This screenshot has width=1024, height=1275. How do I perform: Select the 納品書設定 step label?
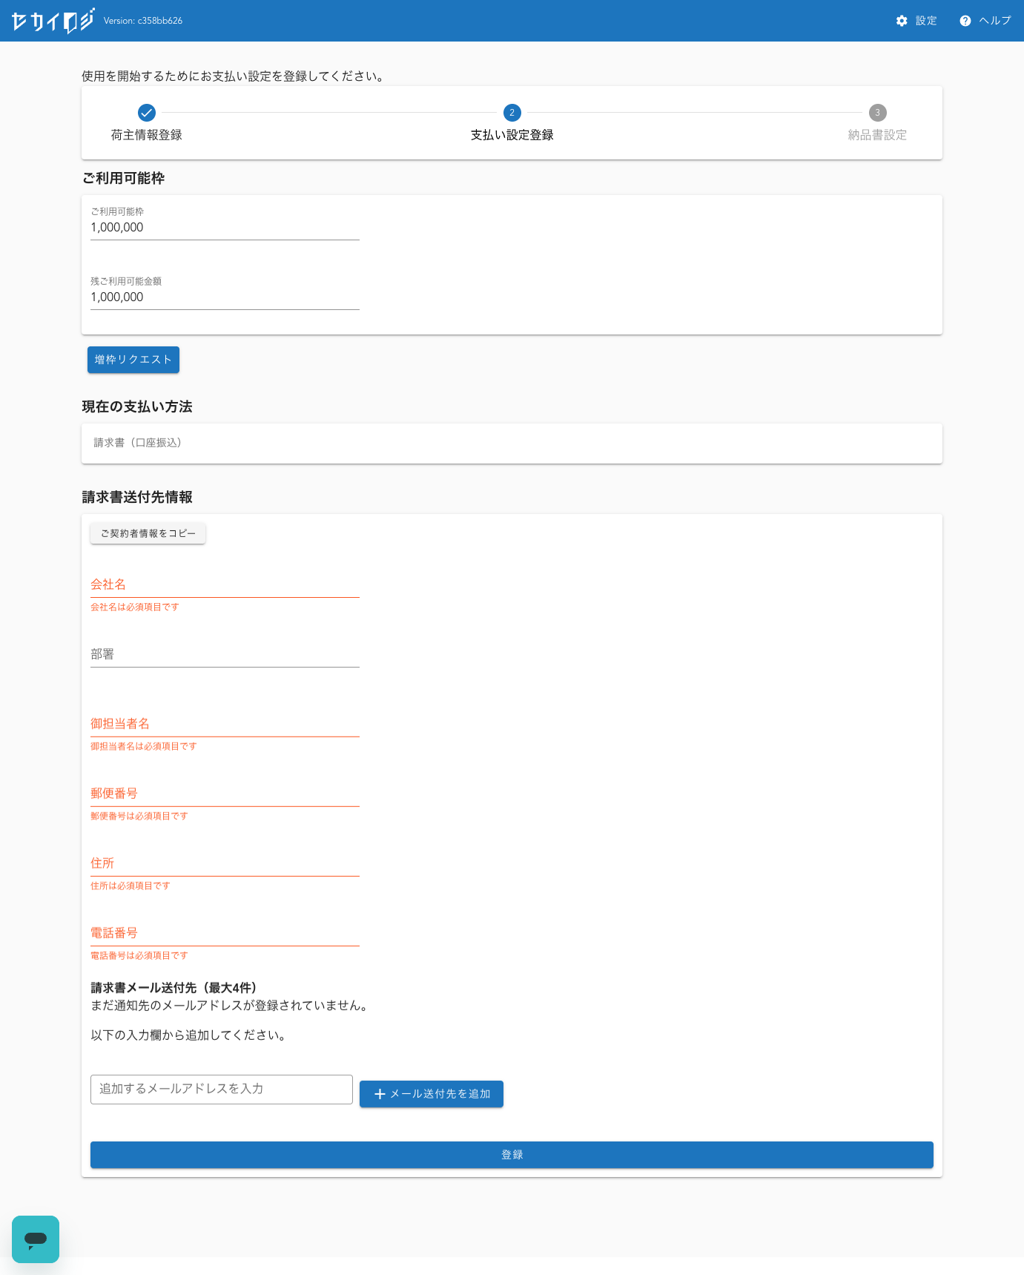tap(877, 135)
